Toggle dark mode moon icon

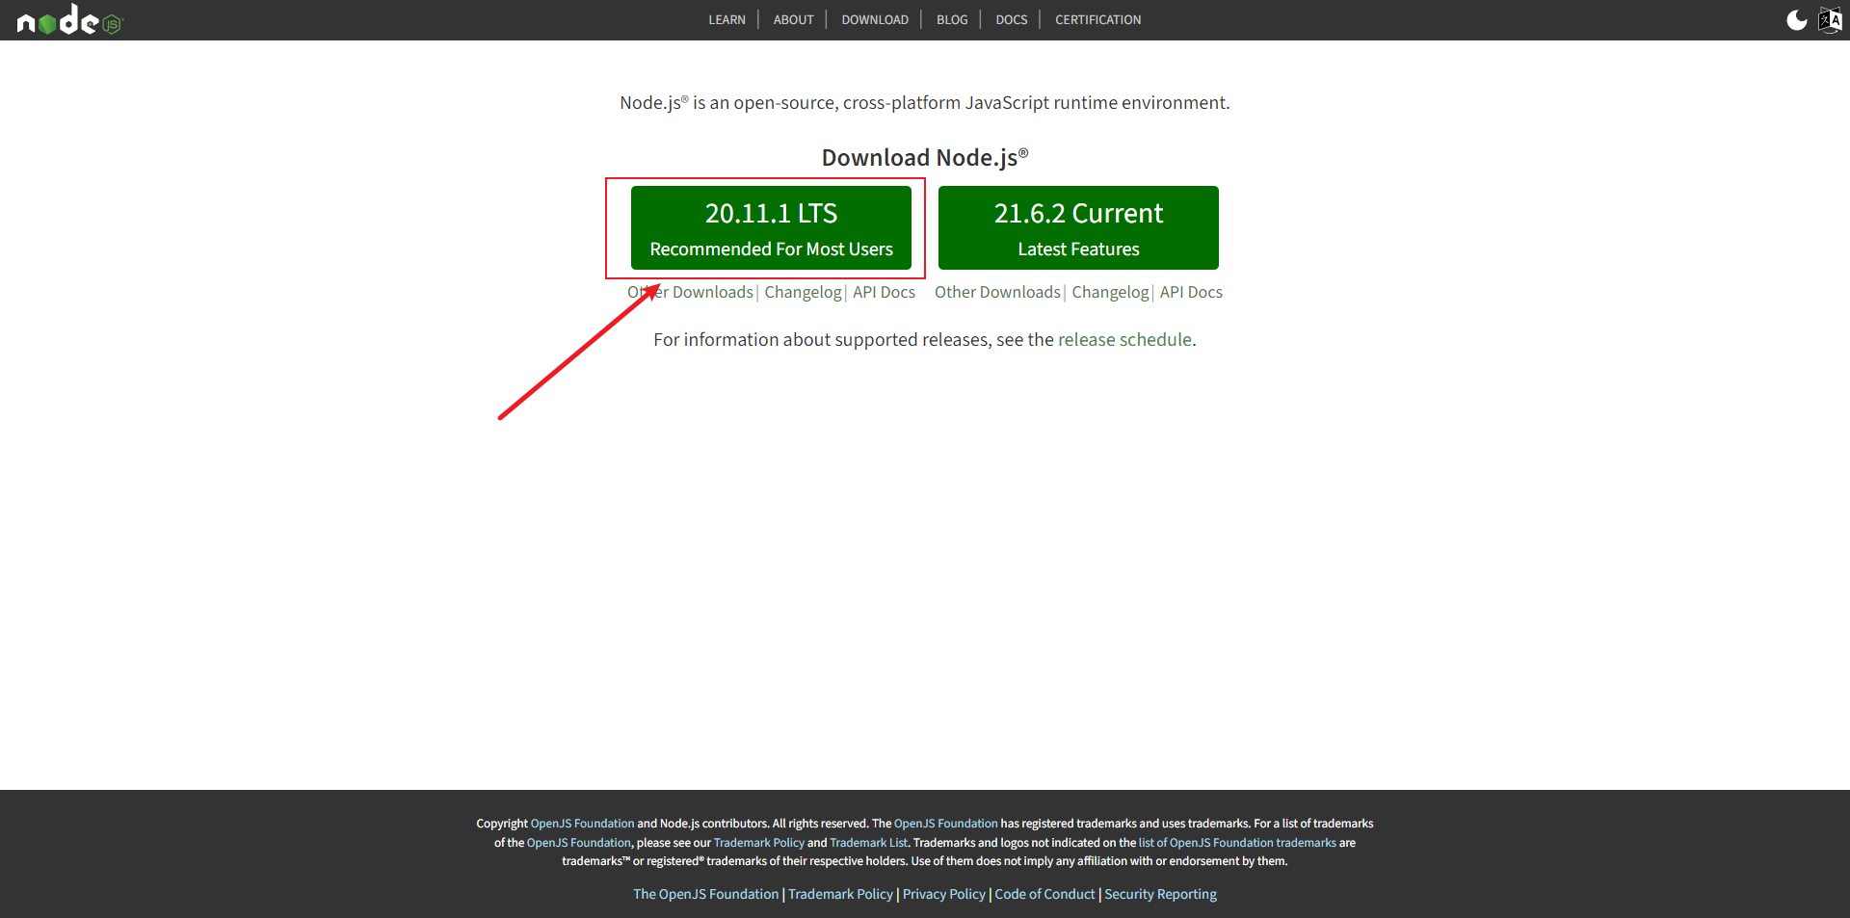[x=1797, y=20]
